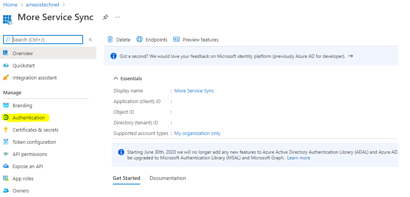Viewport: 410px width, 197px height.
Task: Click the Delete trash can icon
Action: tap(110, 40)
